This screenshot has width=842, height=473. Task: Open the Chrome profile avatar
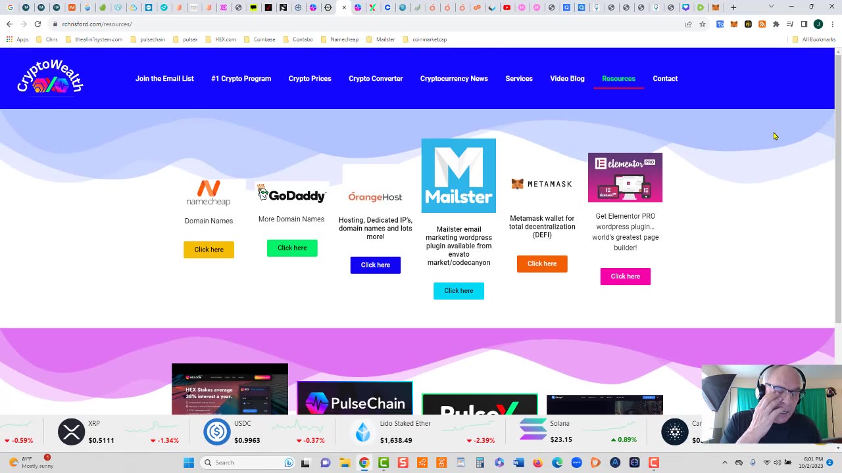818,24
